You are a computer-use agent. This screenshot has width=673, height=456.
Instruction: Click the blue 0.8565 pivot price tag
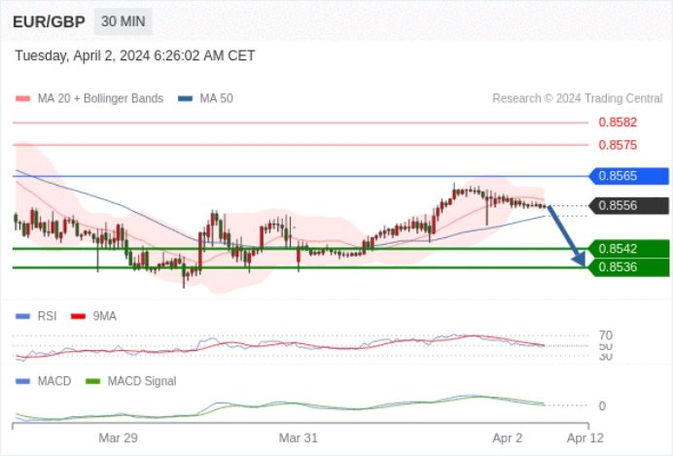[629, 176]
